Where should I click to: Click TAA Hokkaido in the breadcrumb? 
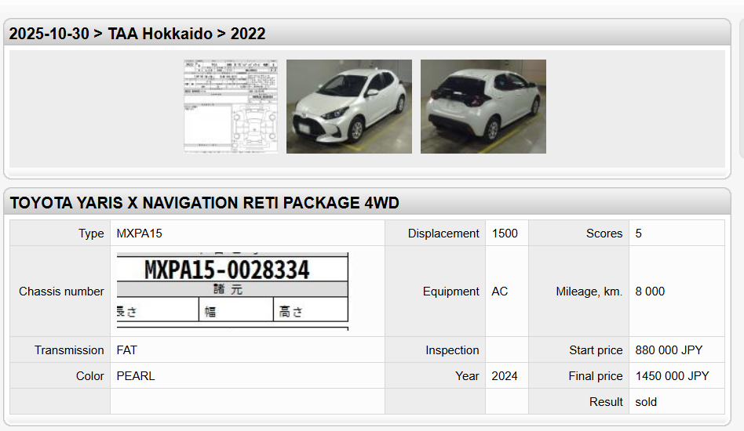[160, 34]
